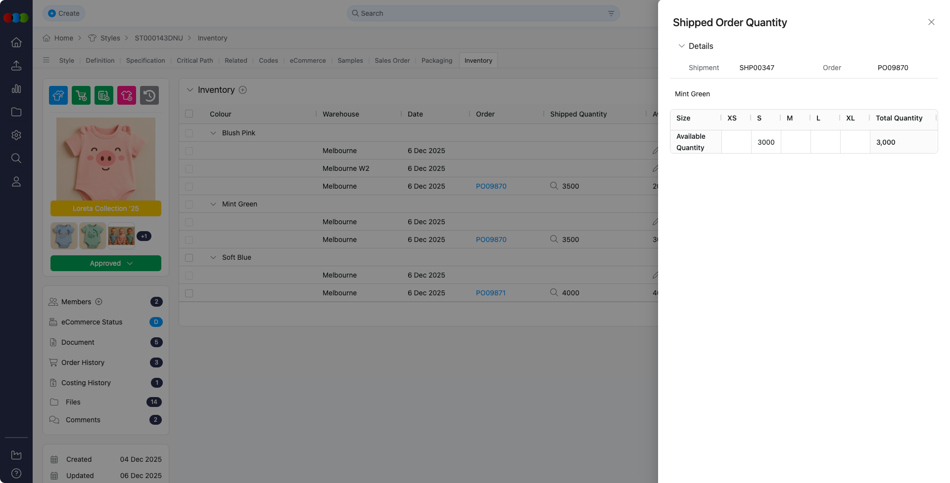Image resolution: width=950 pixels, height=483 pixels.
Task: Switch to the Sales Order tab
Action: pos(392,60)
